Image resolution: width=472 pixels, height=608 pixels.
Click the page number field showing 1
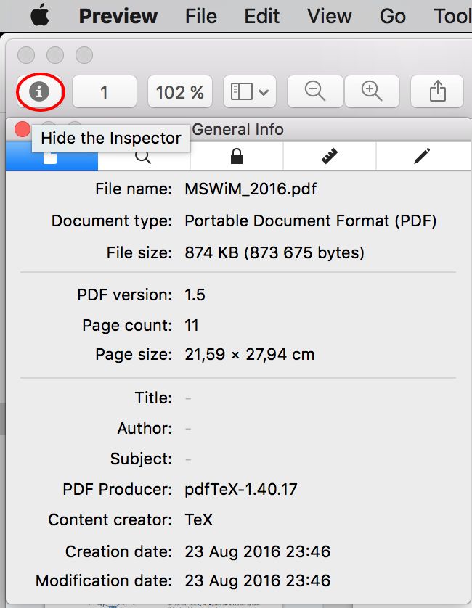click(x=105, y=92)
